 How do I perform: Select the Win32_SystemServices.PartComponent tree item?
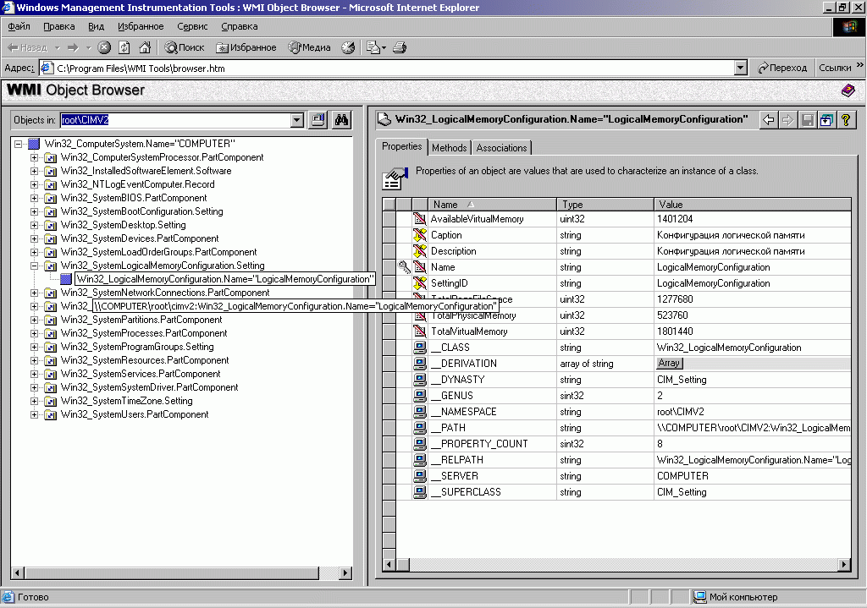coord(141,374)
